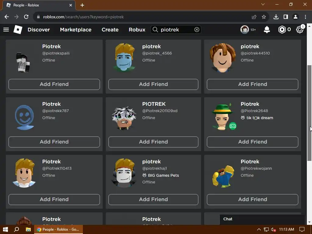312x234 pixels.
Task: Reload the page in Chrome
Action: [x=26, y=17]
